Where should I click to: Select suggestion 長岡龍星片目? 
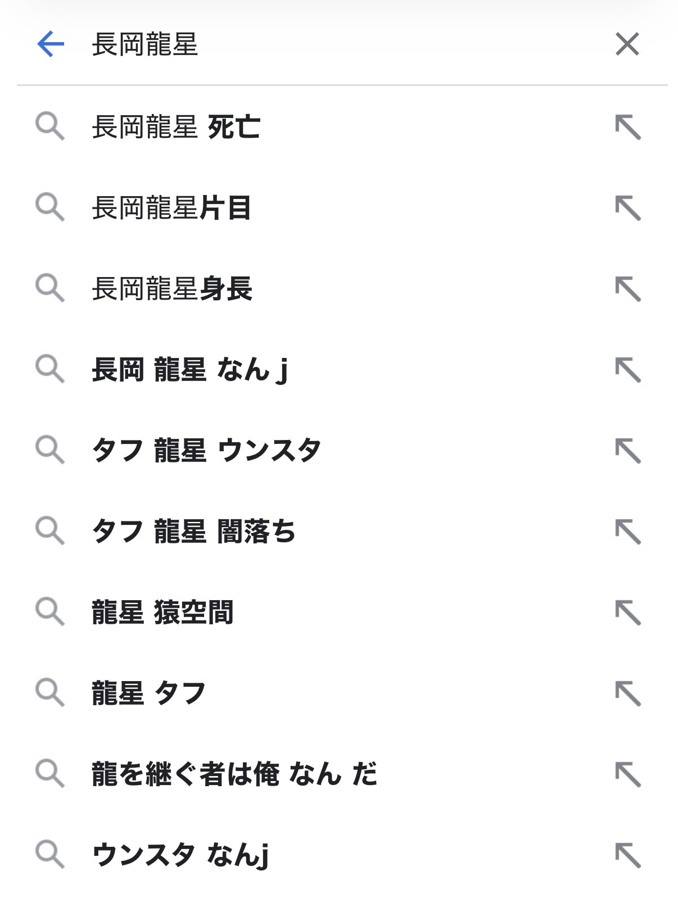[171, 208]
